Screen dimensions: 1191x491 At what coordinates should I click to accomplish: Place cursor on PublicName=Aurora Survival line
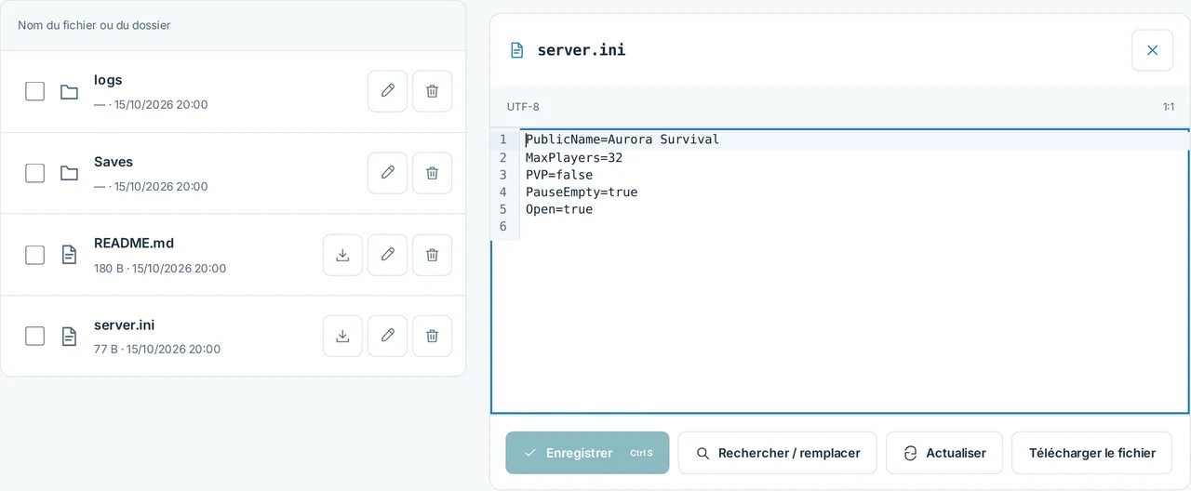click(x=622, y=139)
